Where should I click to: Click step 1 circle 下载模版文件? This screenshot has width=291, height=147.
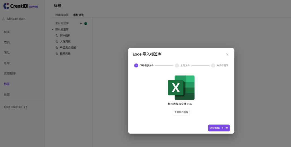click(x=136, y=65)
